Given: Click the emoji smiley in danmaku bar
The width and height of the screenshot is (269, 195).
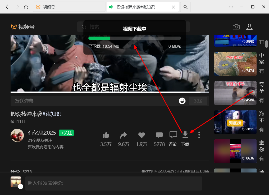Looking at the screenshot, I should pos(182,101).
